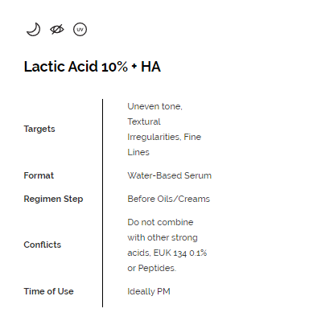This screenshot has width=309, height=325.
Task: Click the Do not combine text line
Action: pos(160,222)
